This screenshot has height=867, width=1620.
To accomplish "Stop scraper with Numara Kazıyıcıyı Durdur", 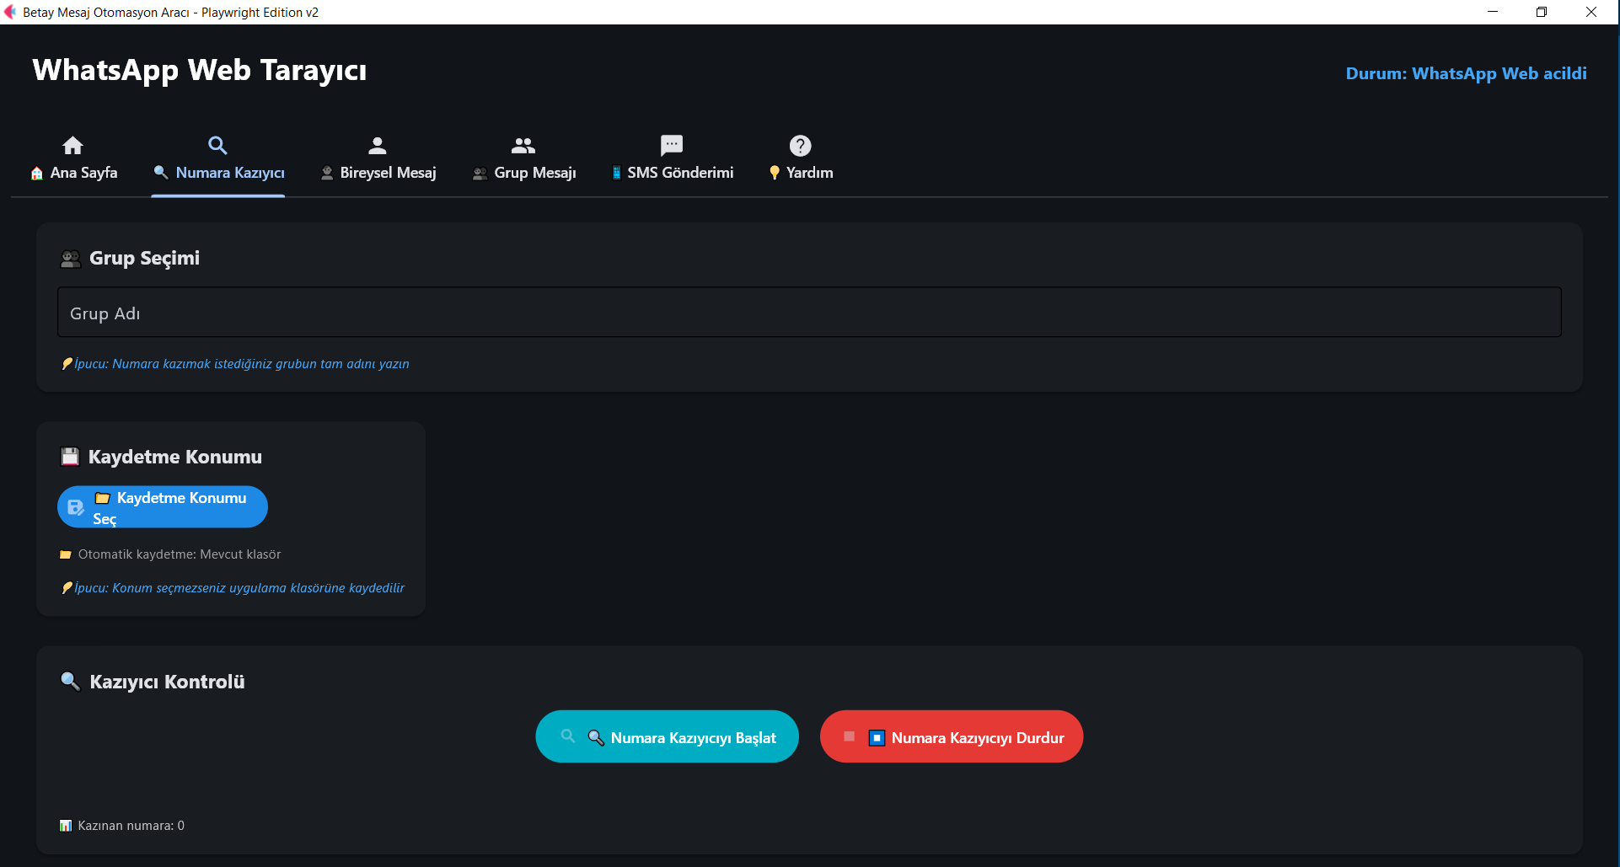I will (x=952, y=736).
